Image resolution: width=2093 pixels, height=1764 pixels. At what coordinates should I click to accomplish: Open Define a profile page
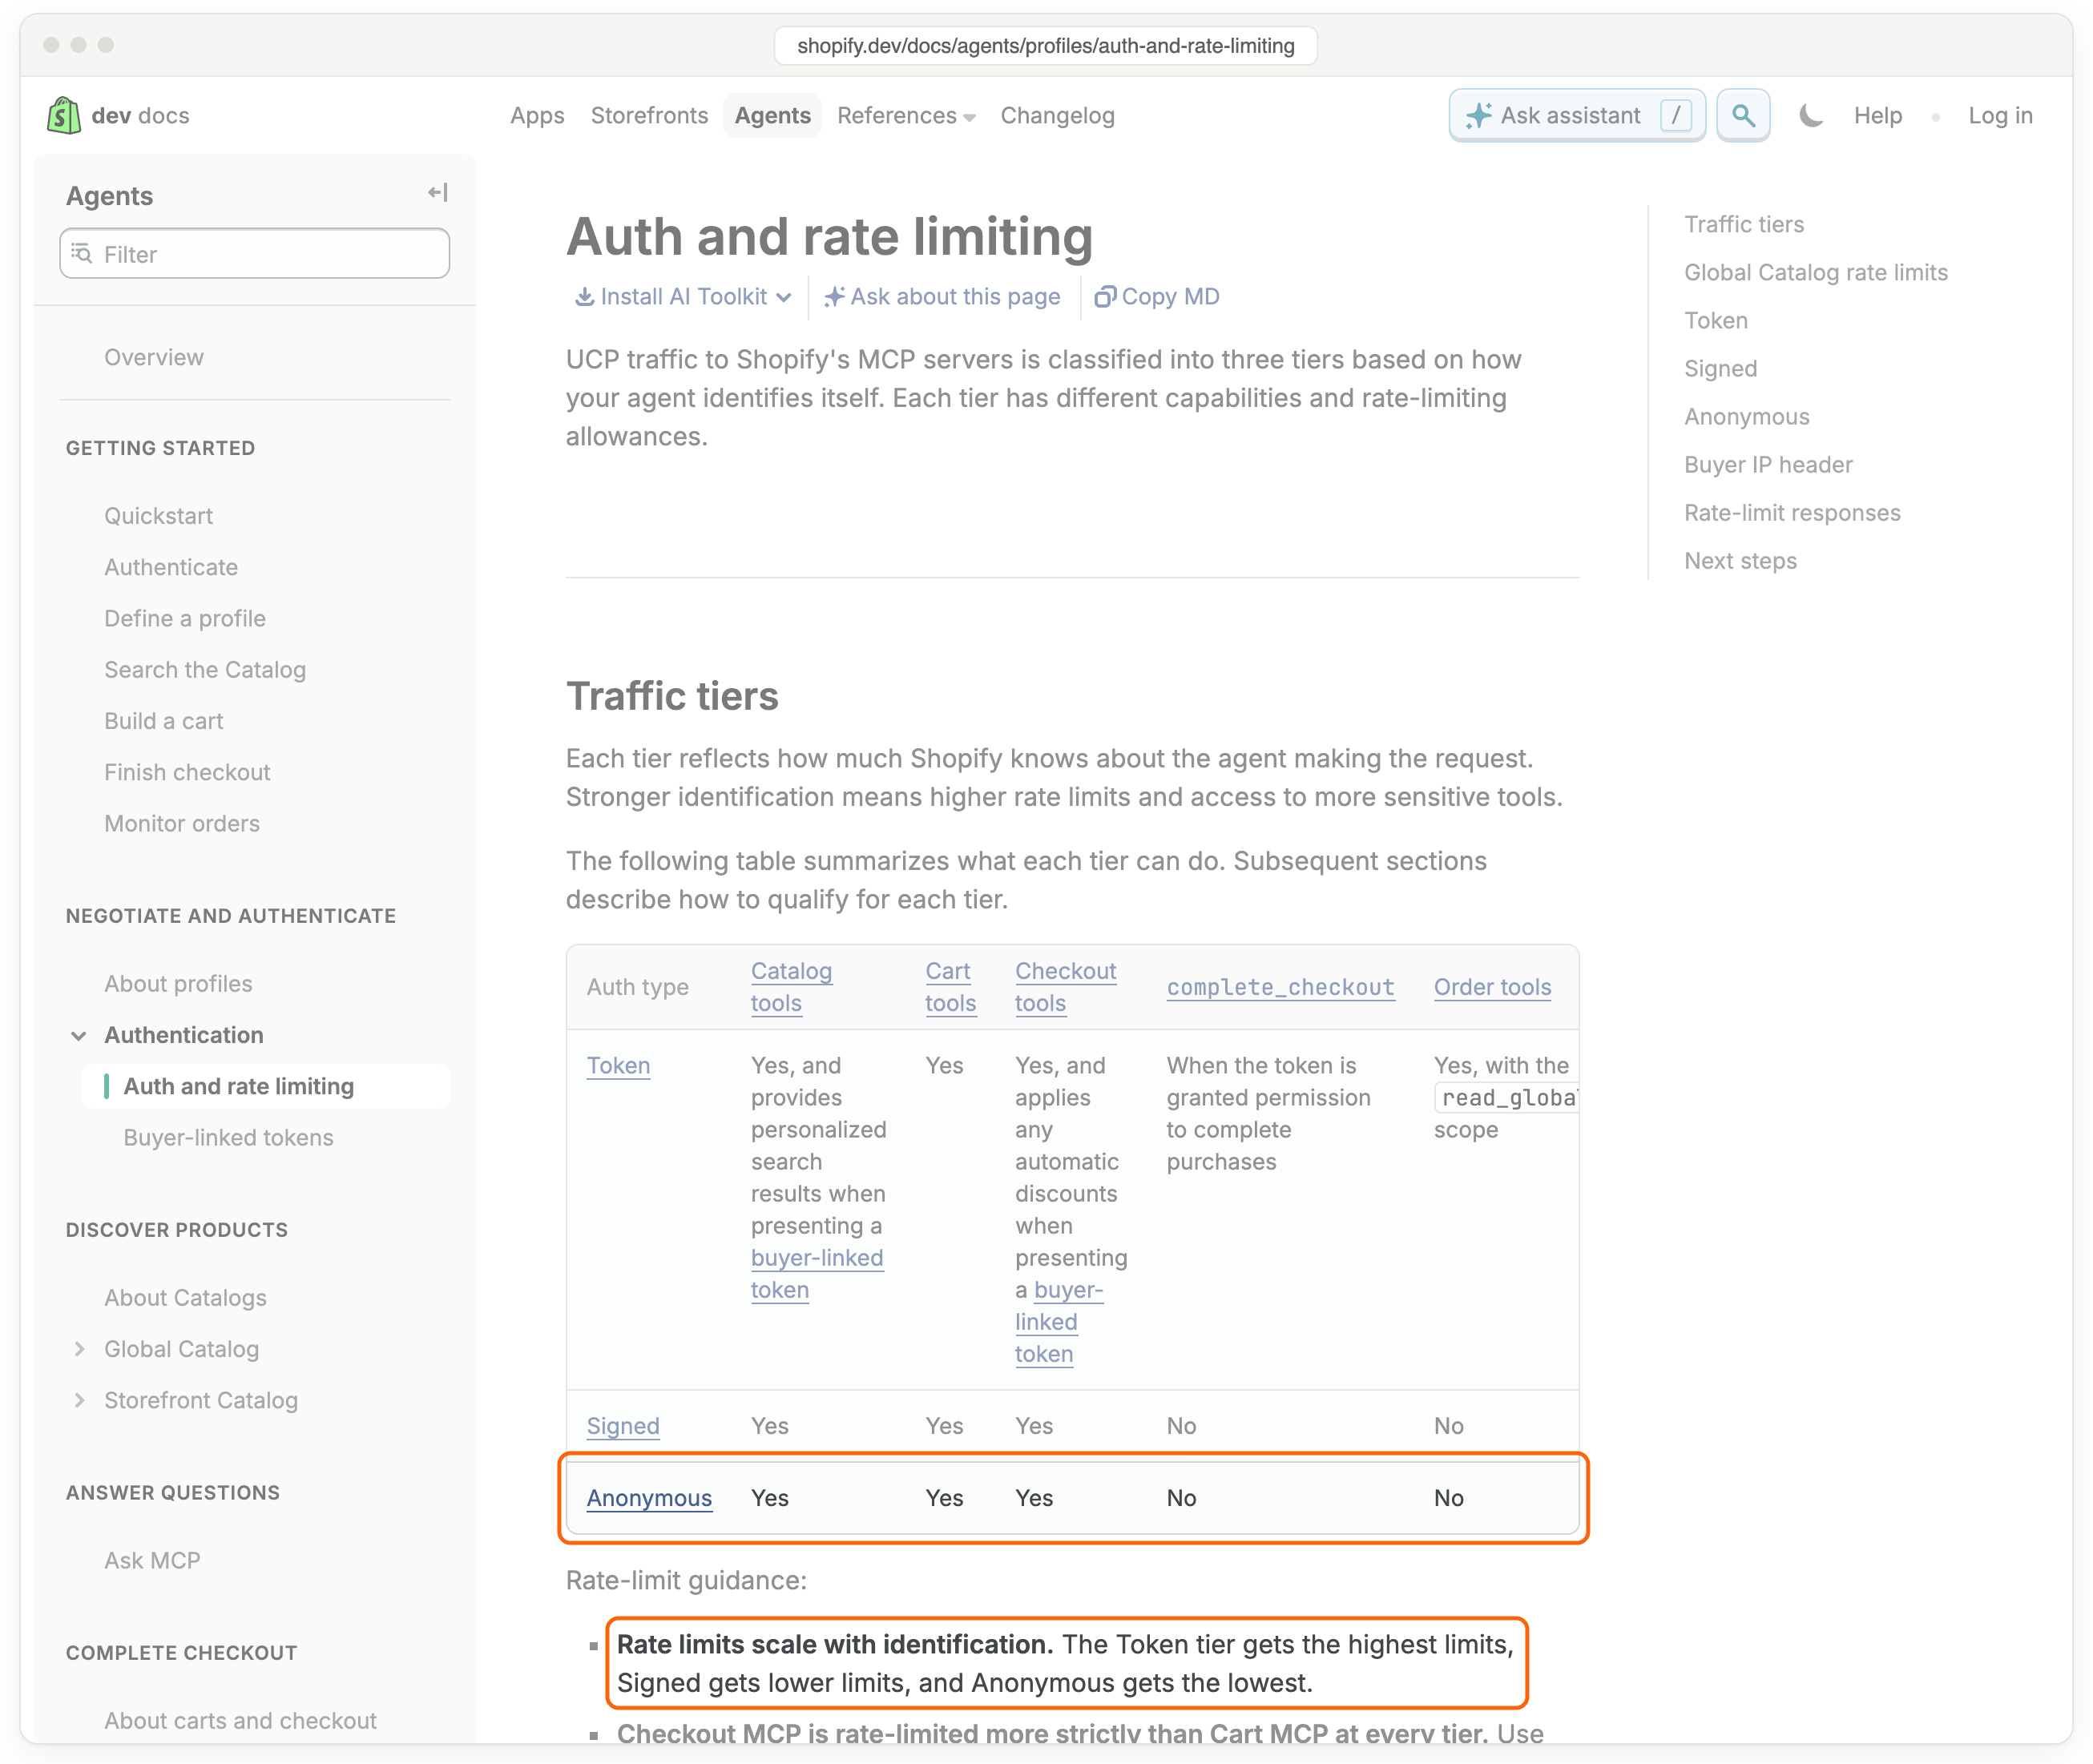185,618
